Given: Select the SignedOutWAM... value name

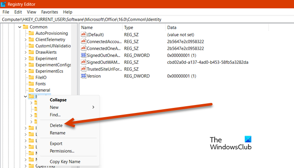Looking at the screenshot, I should (103, 62).
